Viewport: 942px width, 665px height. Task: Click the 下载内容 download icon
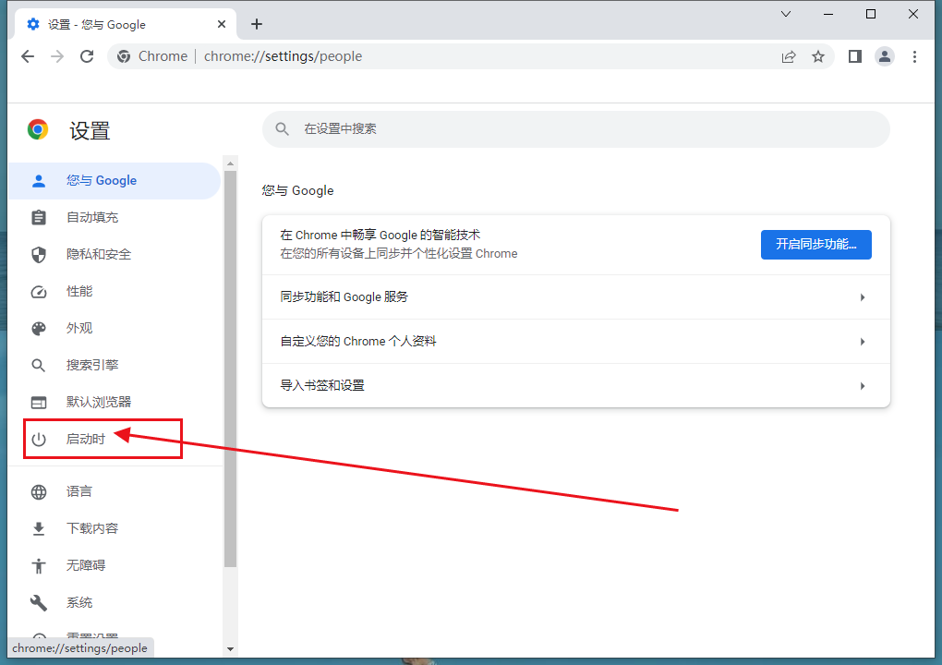[39, 528]
